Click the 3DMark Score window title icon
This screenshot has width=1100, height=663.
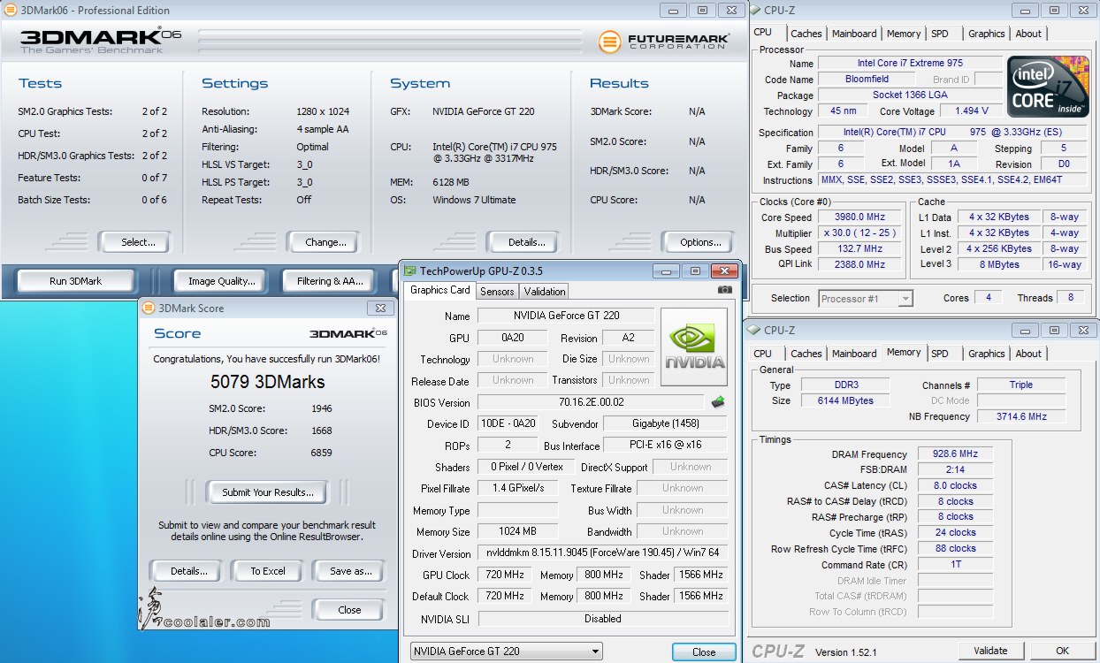148,308
